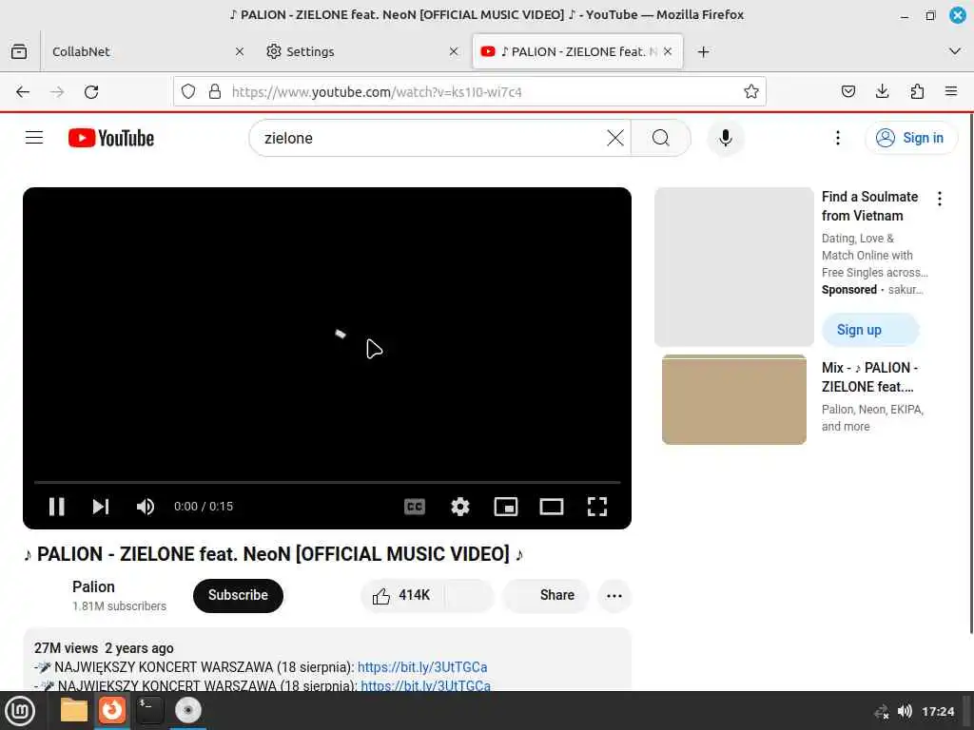View site security padlock info
The width and height of the screenshot is (974, 730).
215,92
